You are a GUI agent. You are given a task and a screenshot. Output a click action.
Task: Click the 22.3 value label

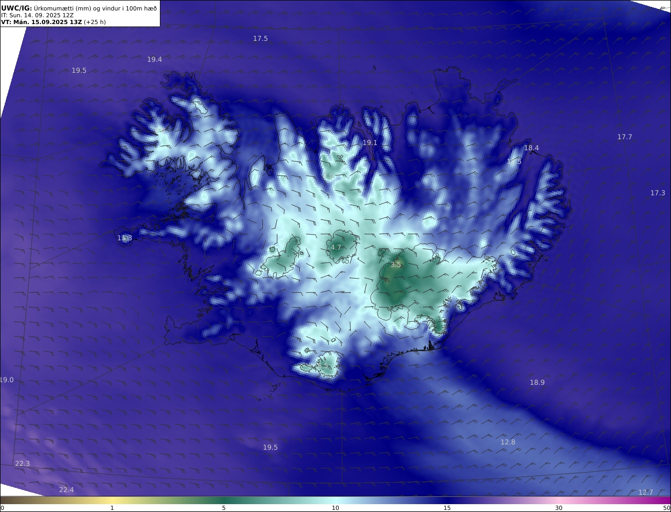[22, 464]
